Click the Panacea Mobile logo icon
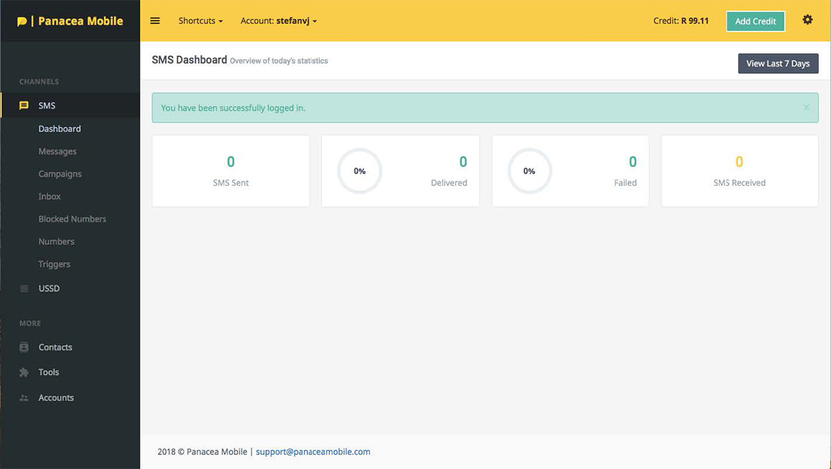Screen dimensions: 831x469 click(22, 21)
